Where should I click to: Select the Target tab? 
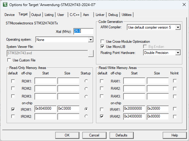point(23,14)
